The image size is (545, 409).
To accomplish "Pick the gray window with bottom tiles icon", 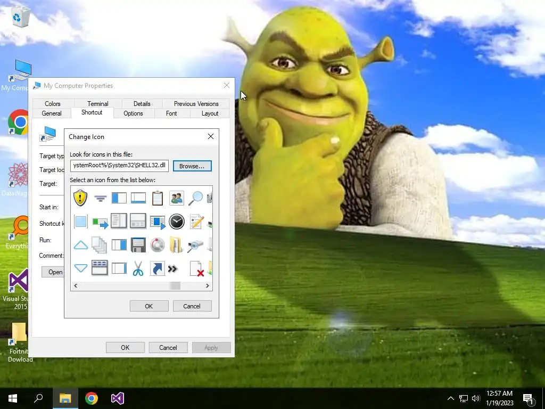I will coord(138,221).
